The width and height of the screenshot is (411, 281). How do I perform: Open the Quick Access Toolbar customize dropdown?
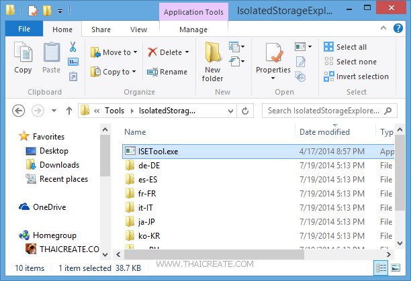pos(60,11)
